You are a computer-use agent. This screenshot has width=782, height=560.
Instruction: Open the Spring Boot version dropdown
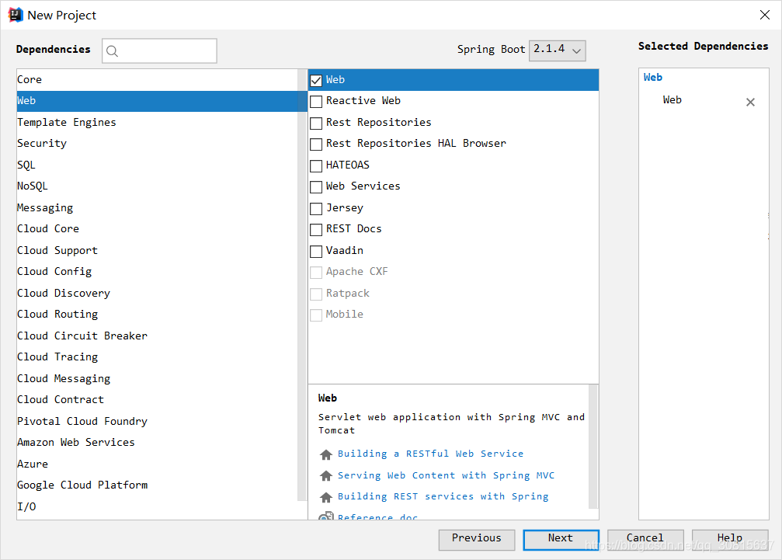pyautogui.click(x=557, y=50)
